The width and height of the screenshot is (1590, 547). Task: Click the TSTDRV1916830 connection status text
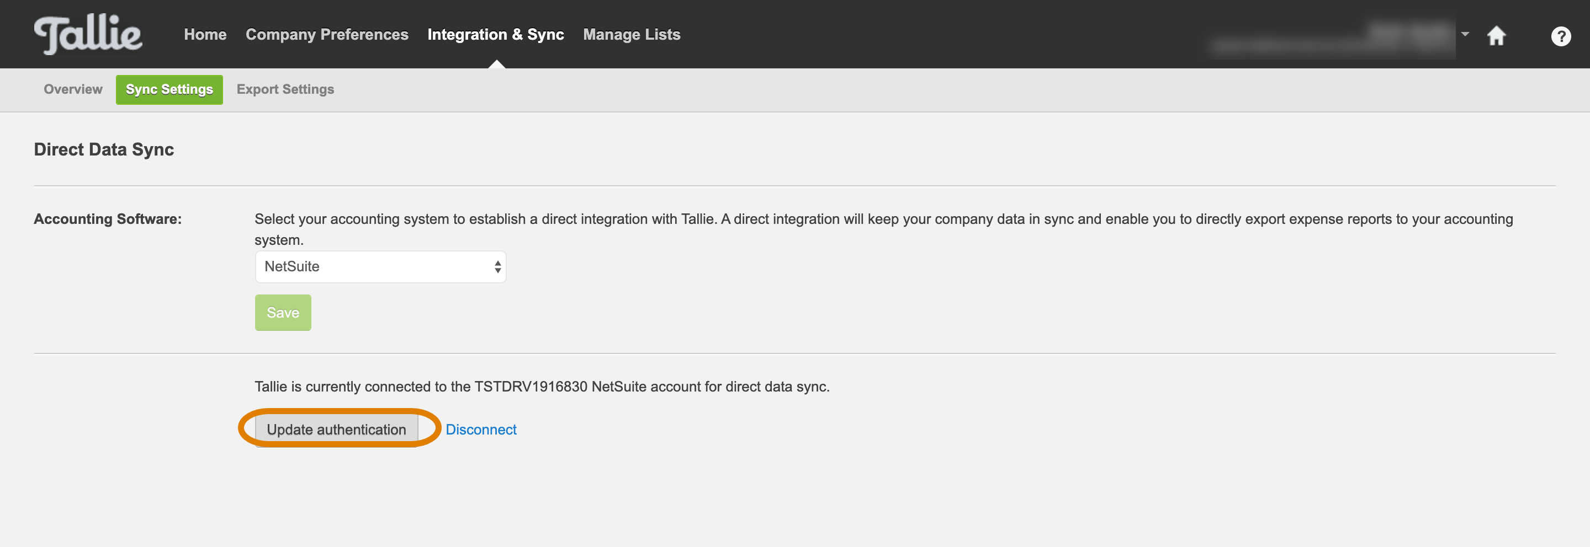[542, 387]
